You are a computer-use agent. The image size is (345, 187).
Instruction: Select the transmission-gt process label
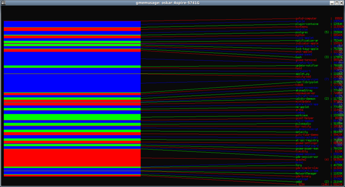[307, 129]
